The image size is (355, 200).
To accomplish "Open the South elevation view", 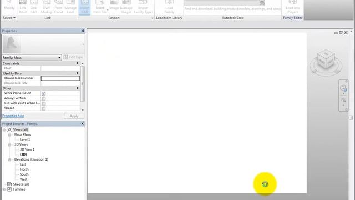I will (x=24, y=174).
